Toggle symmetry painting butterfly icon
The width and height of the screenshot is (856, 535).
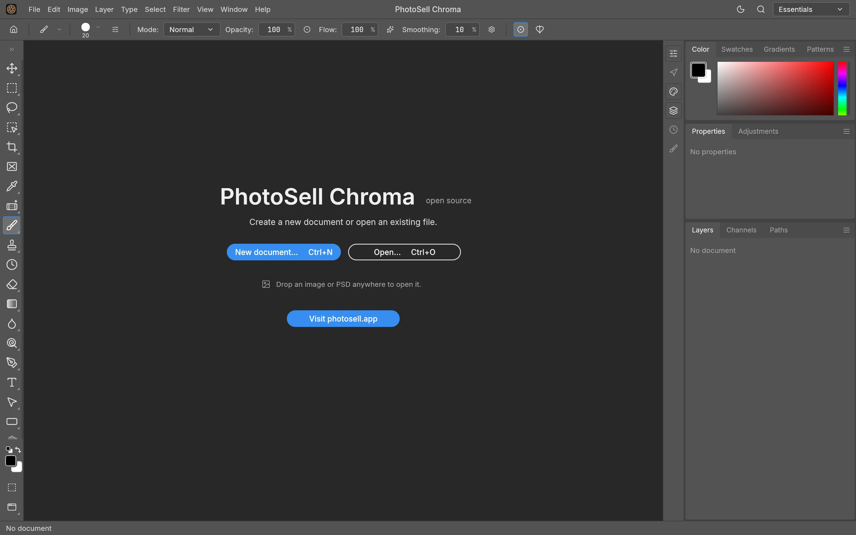(540, 30)
